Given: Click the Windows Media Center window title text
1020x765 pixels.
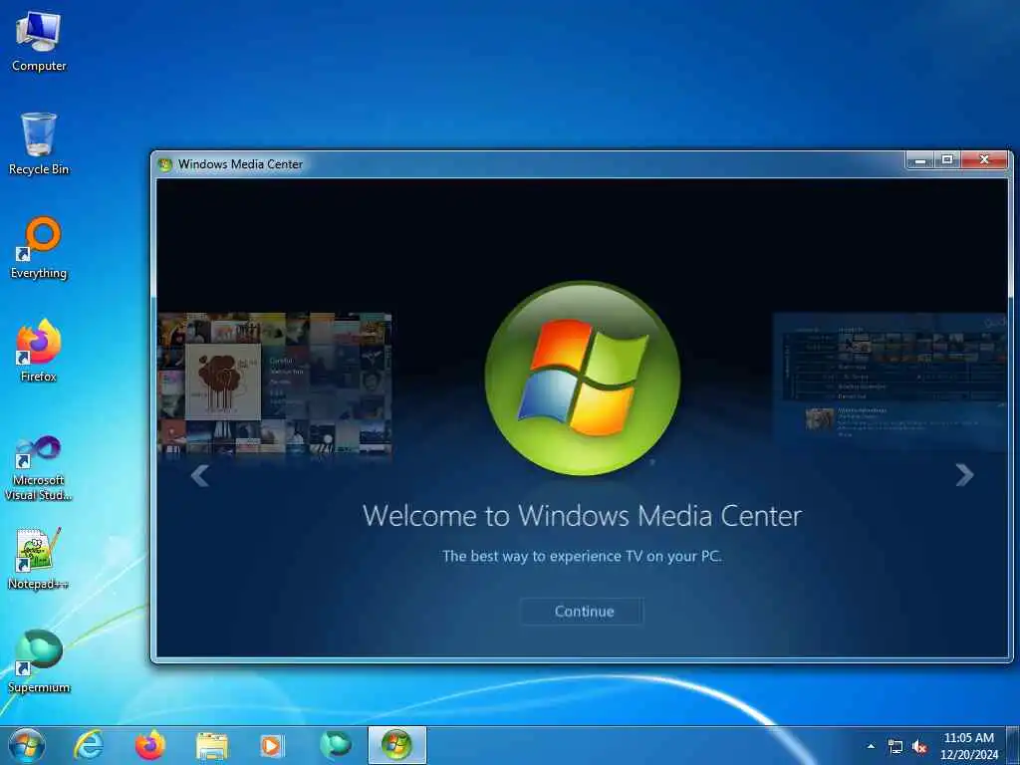Looking at the screenshot, I should (241, 164).
